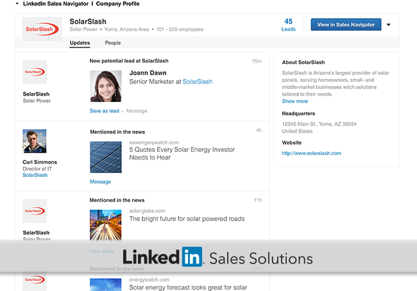Open solar panel article thumbnail
The width and height of the screenshot is (417, 291).
106,157
